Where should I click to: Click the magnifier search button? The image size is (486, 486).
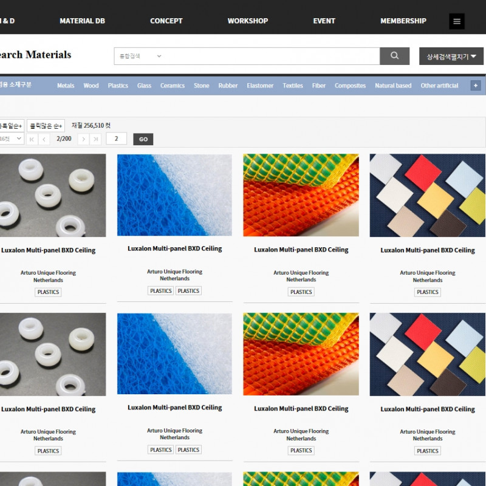click(x=394, y=56)
